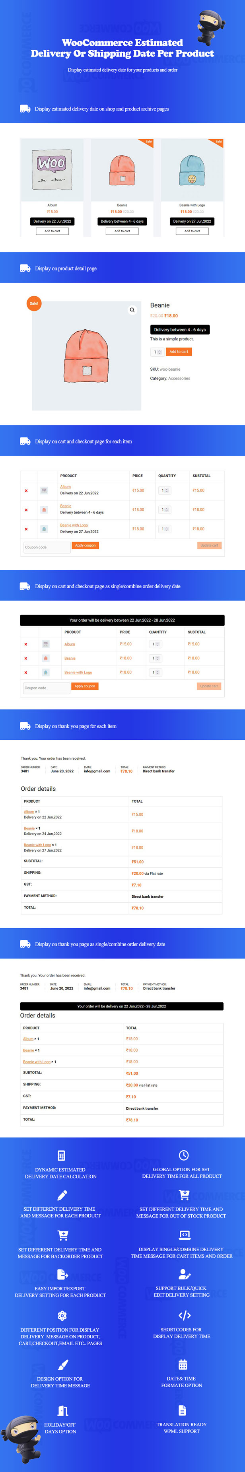The width and height of the screenshot is (245, 1472).
Task: Remove the row with 'Delivery between 4 - 6 days' from cart
Action: [26, 510]
